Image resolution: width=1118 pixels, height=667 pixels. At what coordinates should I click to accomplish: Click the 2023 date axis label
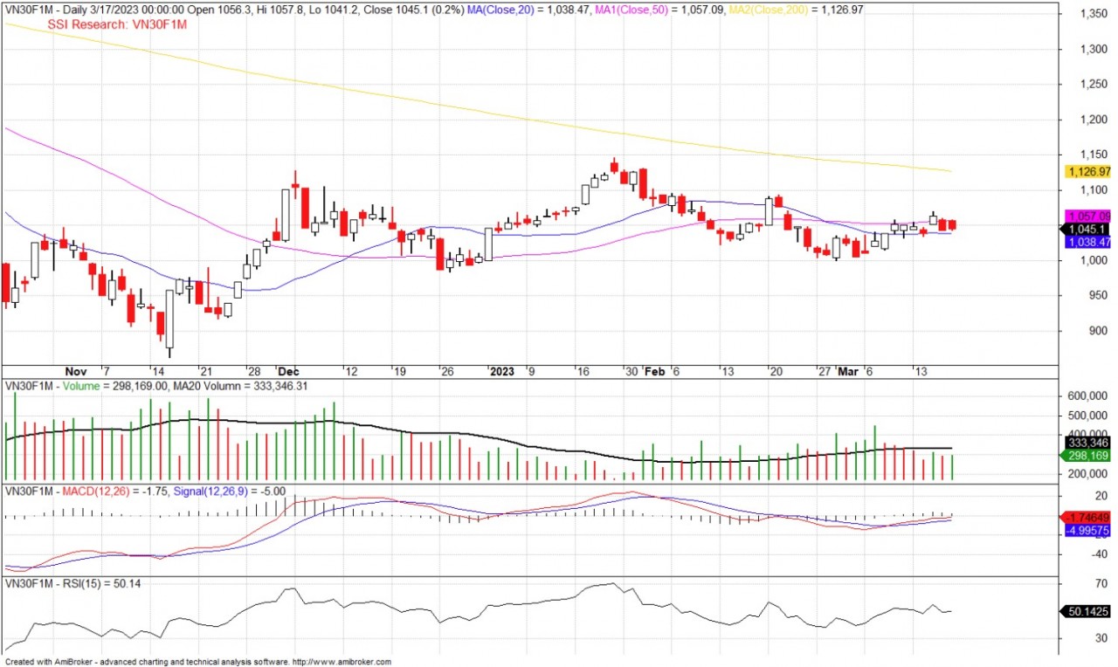(501, 371)
